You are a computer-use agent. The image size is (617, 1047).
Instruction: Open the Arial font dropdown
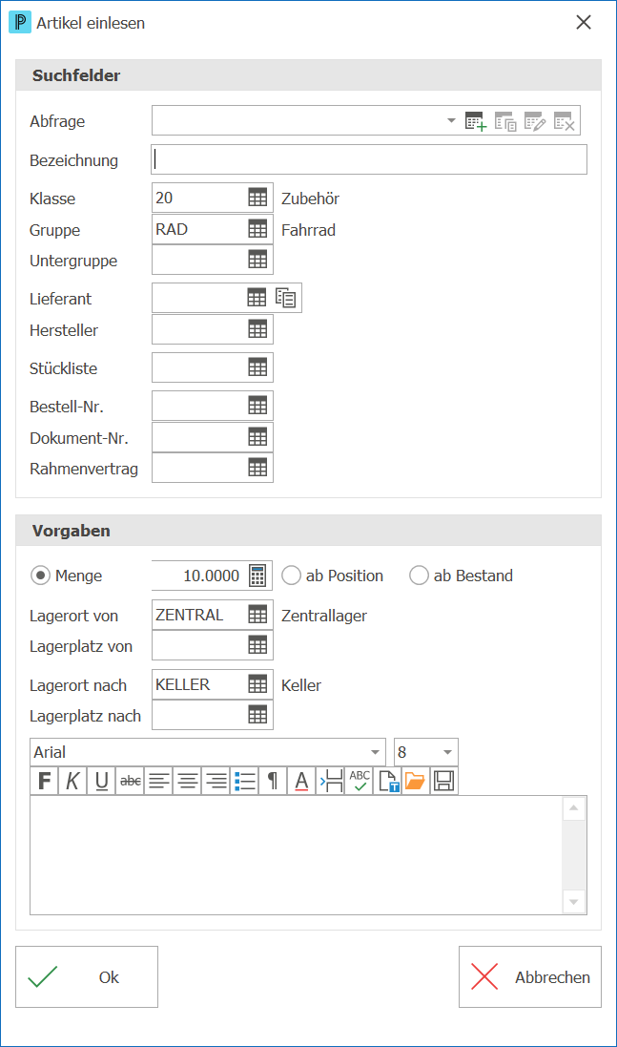pos(376,752)
